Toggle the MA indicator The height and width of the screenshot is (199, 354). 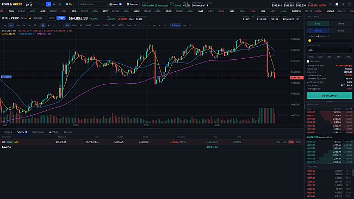coord(67,26)
